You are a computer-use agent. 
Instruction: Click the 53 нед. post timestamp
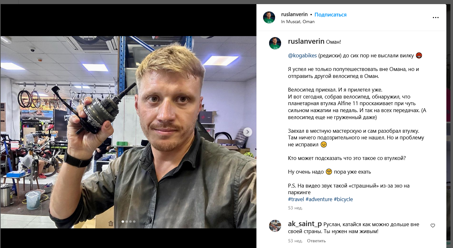click(x=295, y=208)
